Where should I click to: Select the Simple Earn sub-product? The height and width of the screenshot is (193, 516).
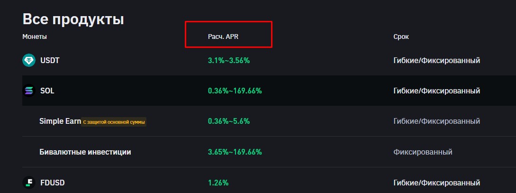(x=60, y=121)
